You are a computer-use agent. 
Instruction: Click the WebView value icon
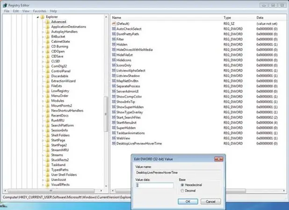point(114,138)
